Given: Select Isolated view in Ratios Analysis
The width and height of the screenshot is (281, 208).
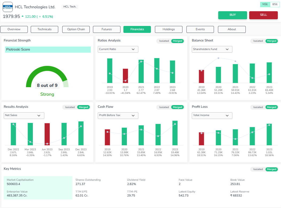Looking at the screenshot, I should [x=164, y=41].
